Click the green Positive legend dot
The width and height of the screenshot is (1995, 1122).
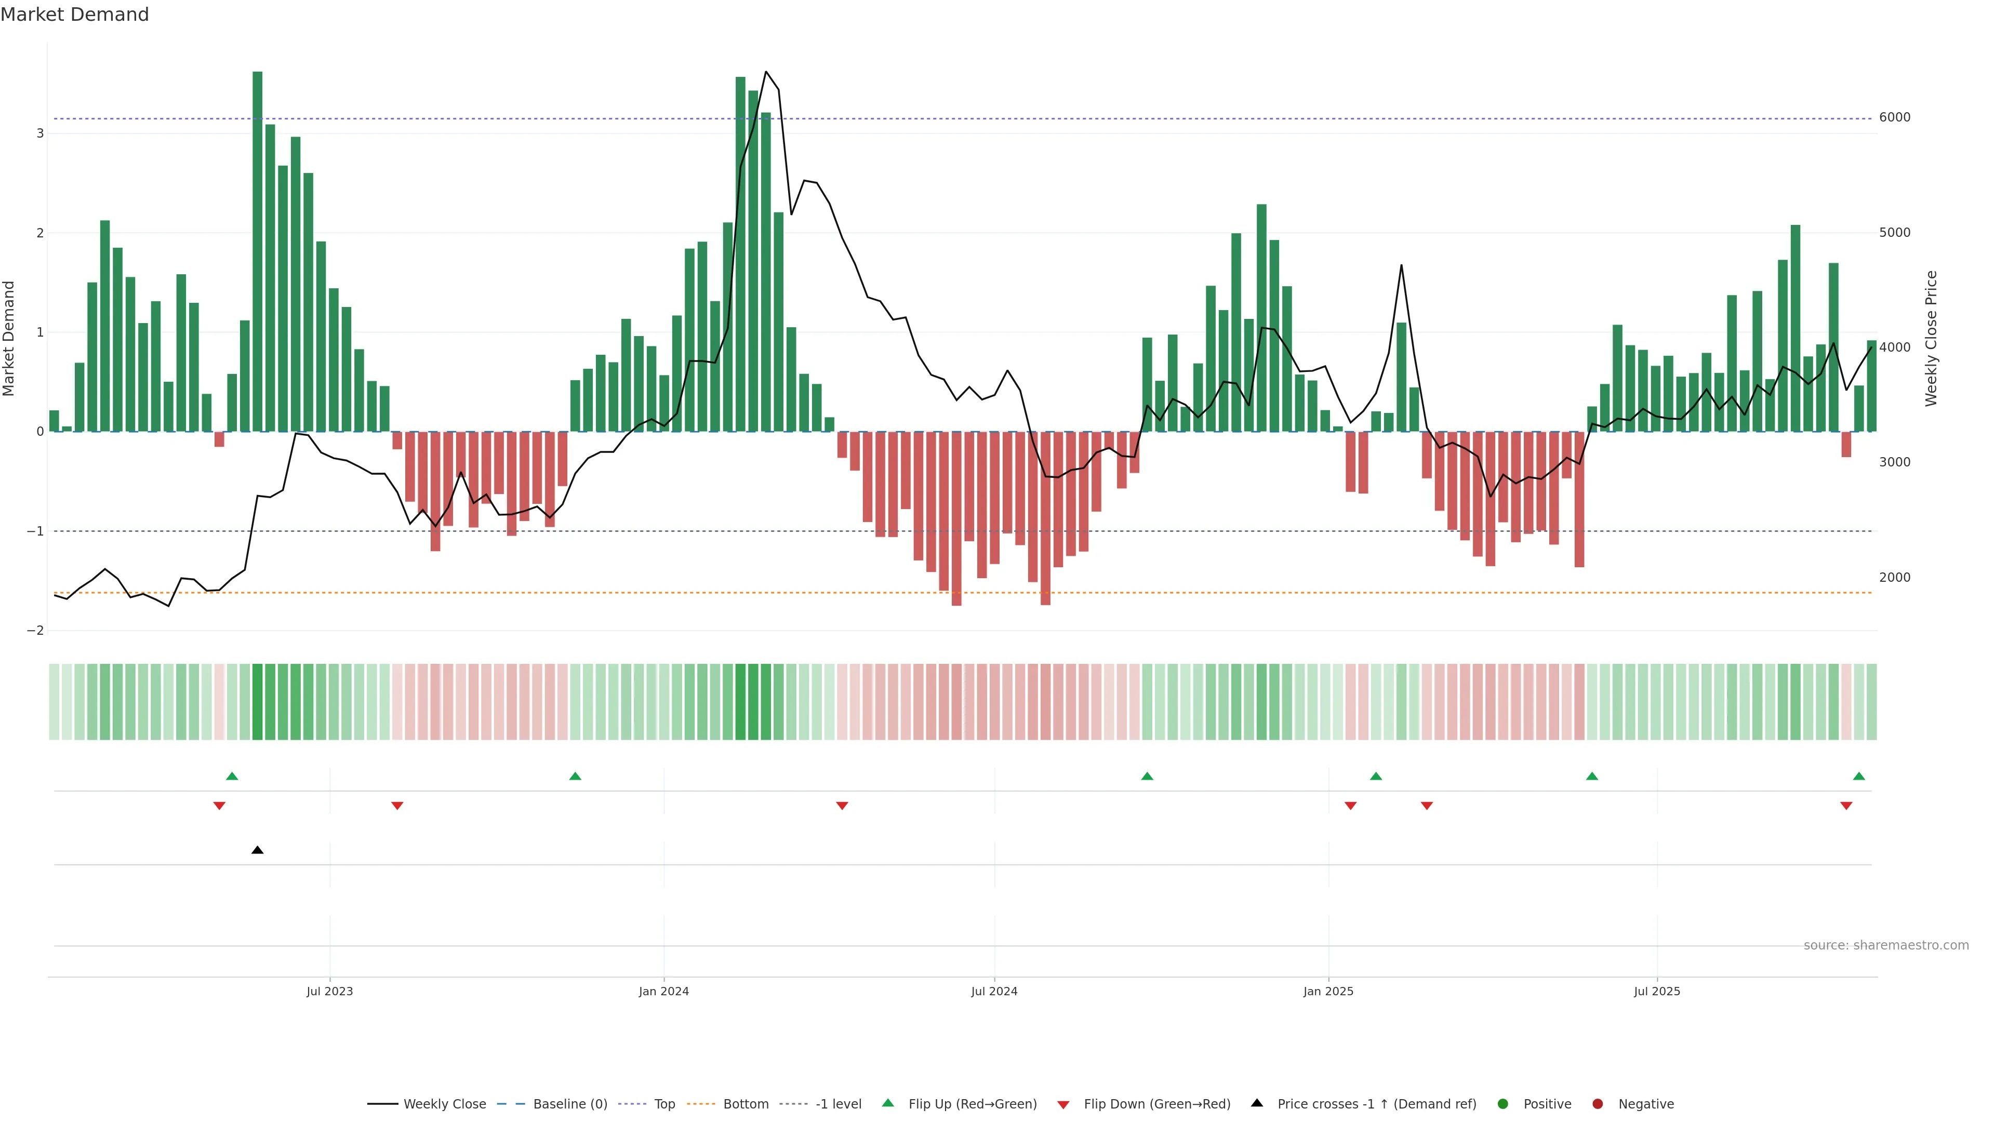click(x=1503, y=1103)
